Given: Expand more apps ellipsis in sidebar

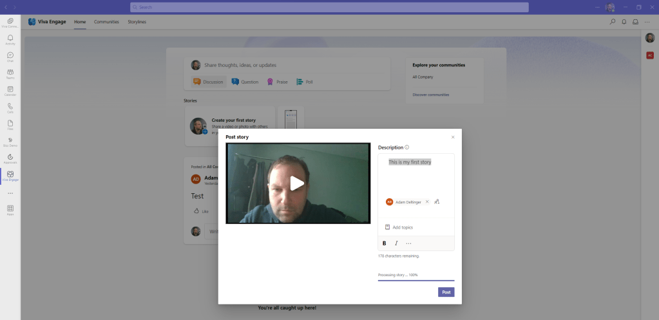Looking at the screenshot, I should coord(10,193).
